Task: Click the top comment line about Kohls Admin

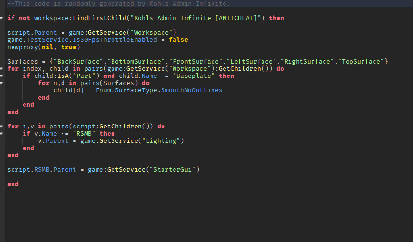Action: coord(118,4)
